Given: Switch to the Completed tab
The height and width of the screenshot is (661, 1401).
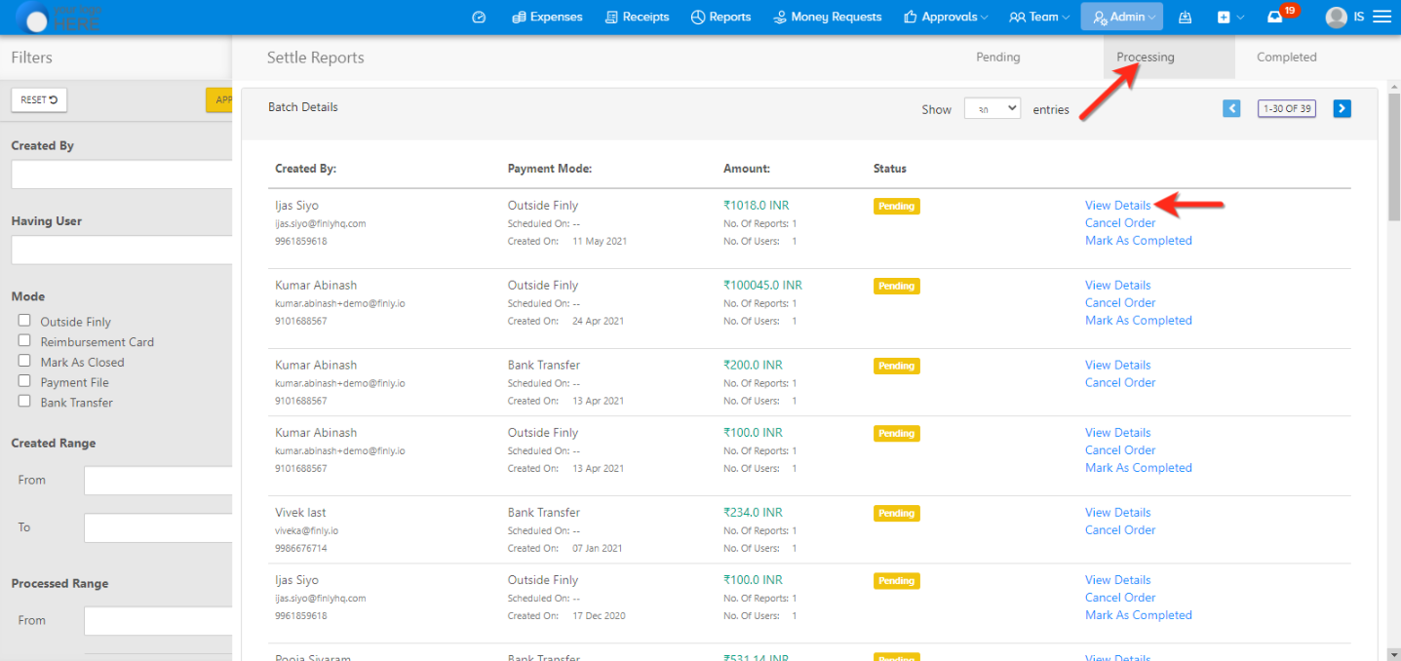Looking at the screenshot, I should [1287, 58].
